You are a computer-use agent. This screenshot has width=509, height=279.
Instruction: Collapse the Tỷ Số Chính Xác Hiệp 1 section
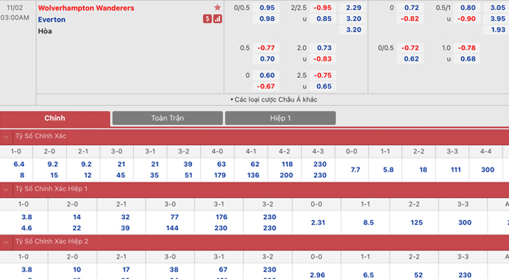[x=6, y=189]
